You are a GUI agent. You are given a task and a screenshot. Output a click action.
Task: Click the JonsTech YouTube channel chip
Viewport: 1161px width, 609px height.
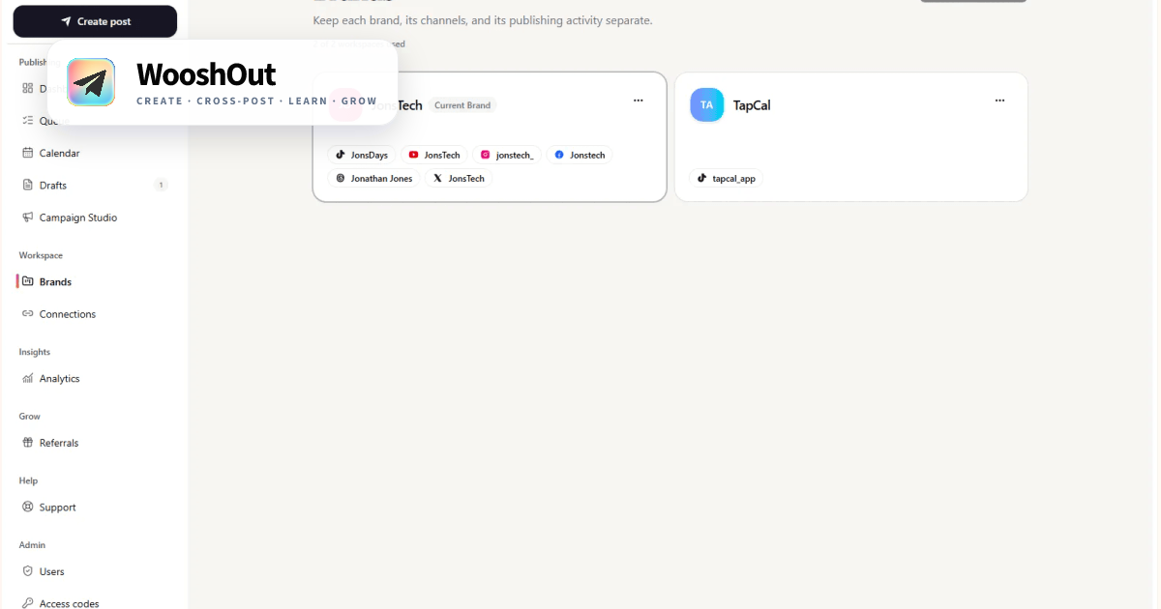point(434,155)
